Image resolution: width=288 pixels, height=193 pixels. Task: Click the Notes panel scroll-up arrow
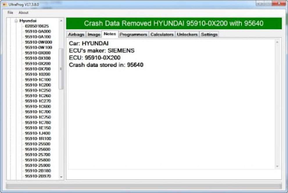click(x=277, y=42)
